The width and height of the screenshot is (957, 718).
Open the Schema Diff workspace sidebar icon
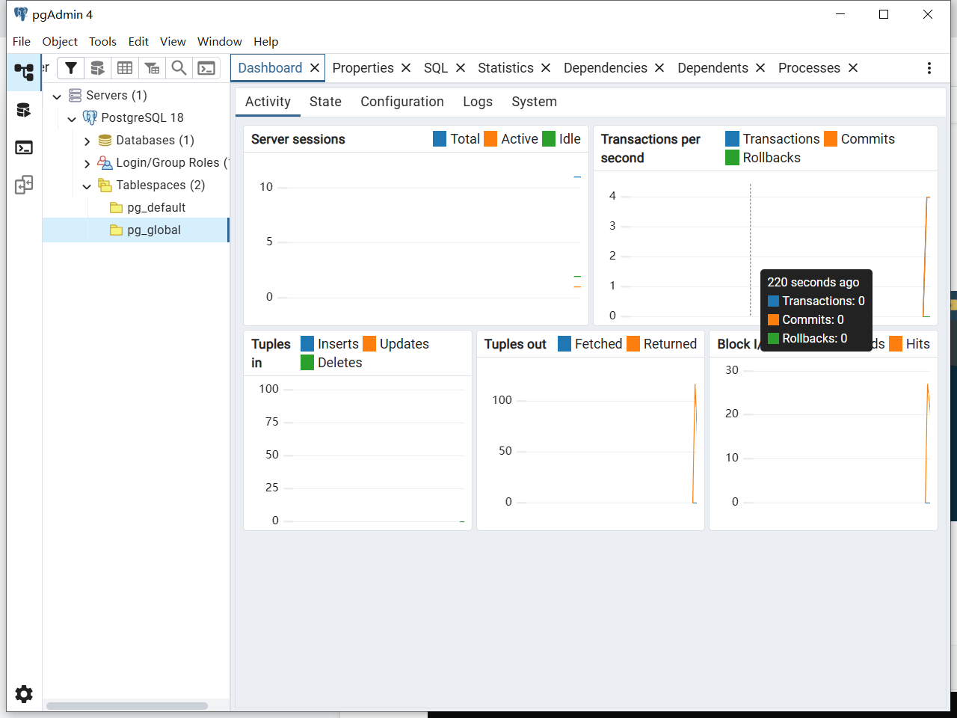click(24, 185)
